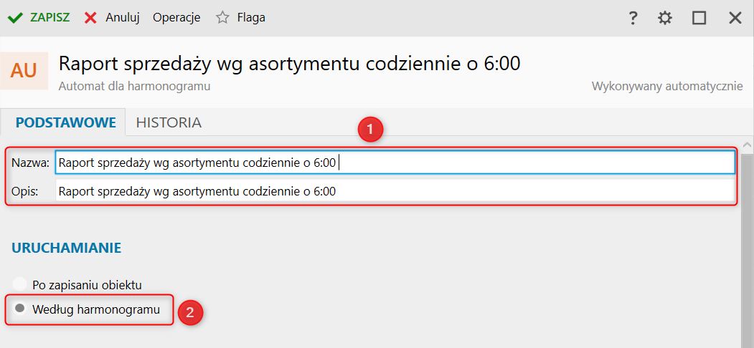Click the star flag icon
Viewport: 754px width, 348px height.
tap(222, 18)
